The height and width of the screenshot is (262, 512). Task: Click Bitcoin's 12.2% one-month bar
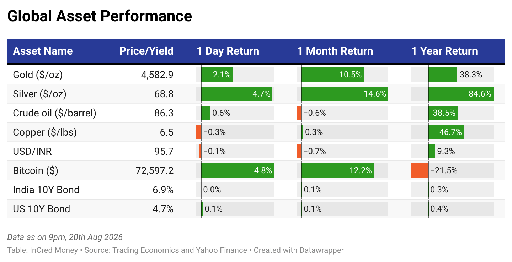pos(337,170)
